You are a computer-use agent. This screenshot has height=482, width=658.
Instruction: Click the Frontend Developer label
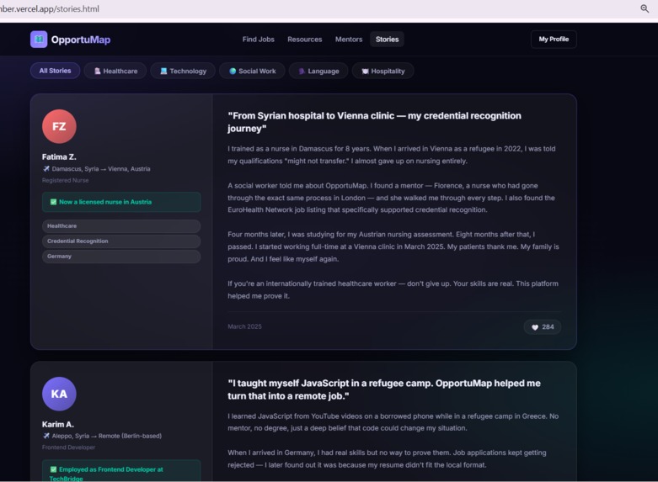pos(68,448)
